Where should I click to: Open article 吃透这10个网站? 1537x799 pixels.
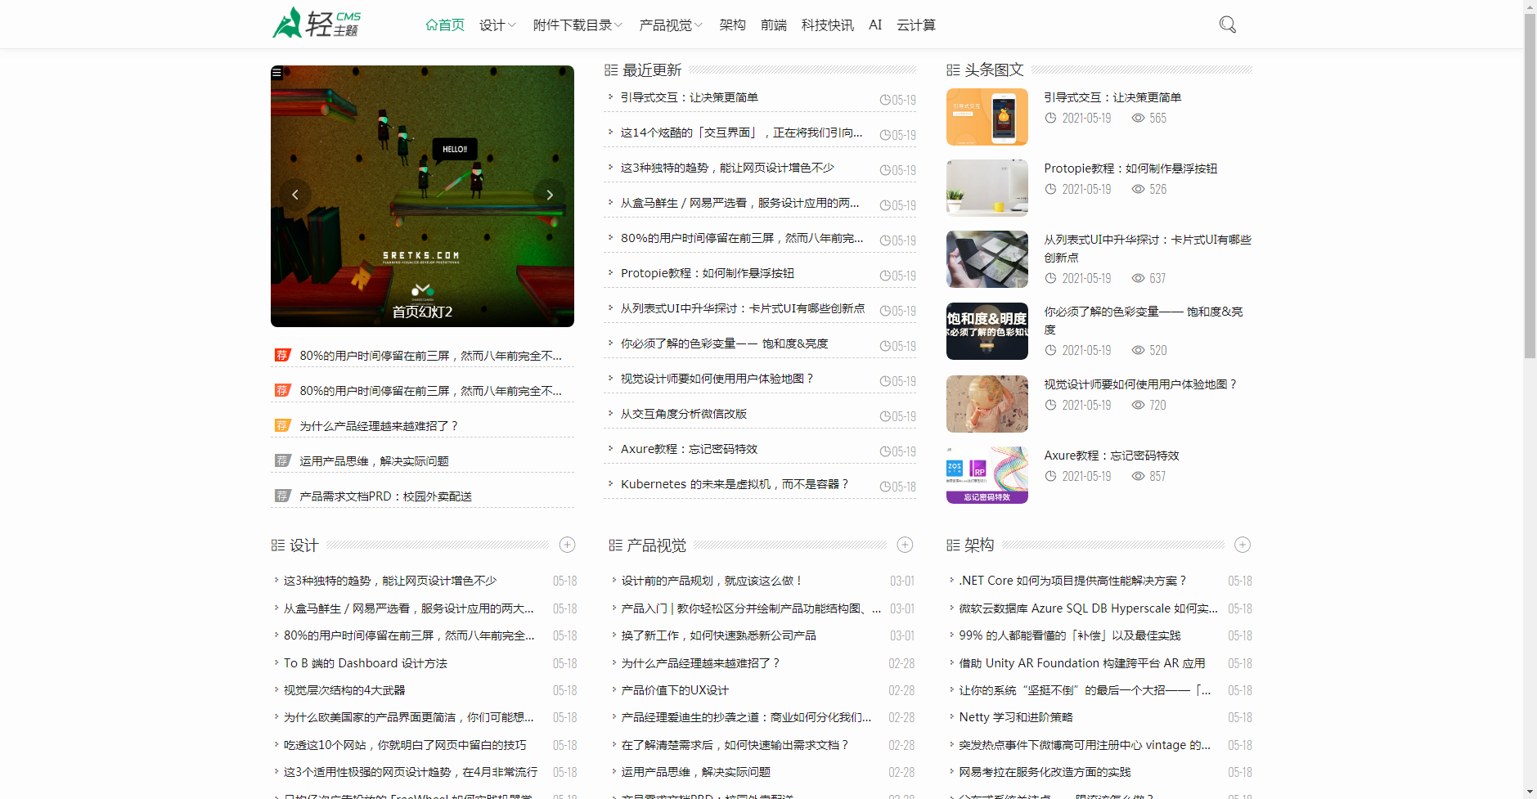tap(405, 745)
